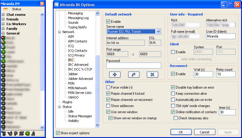The height and width of the screenshot is (138, 242).
Task: Click the contact list scroll up arrow
Action: point(42,15)
